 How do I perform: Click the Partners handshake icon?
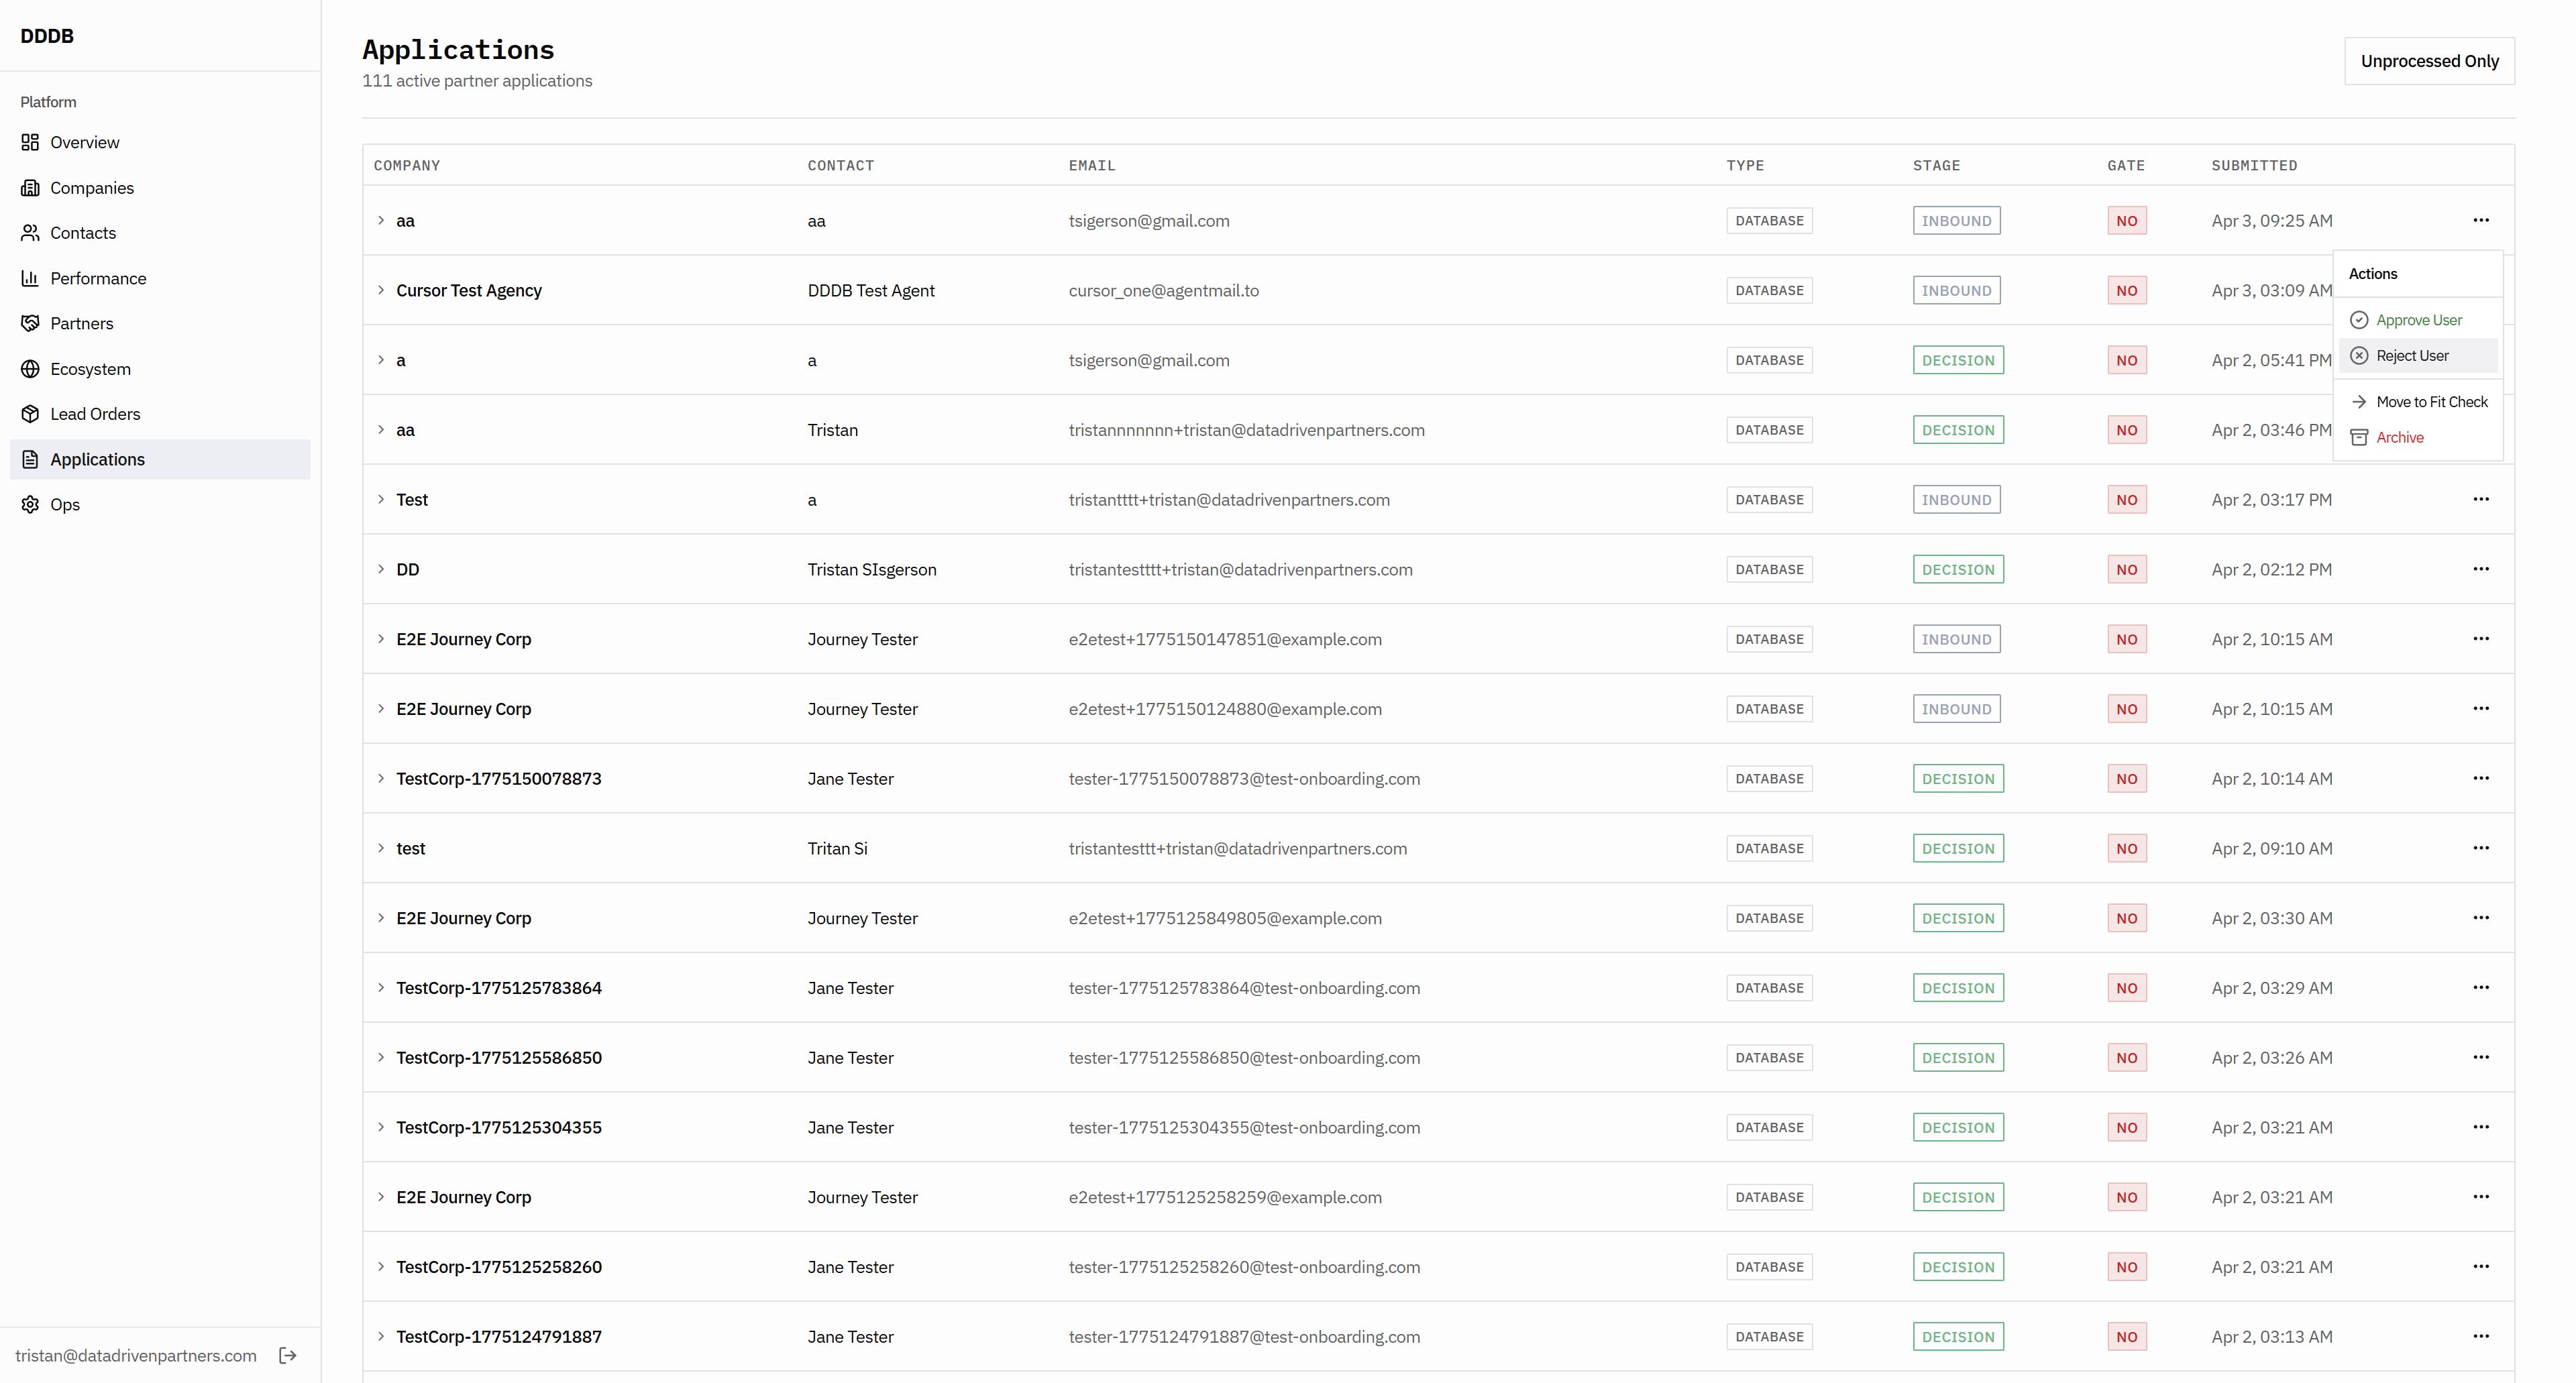coord(30,323)
